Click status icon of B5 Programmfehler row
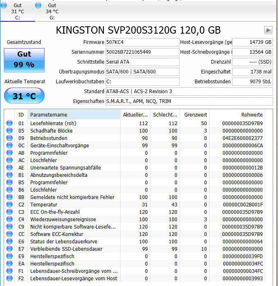The height and width of the screenshot is (286, 278). 9,183
